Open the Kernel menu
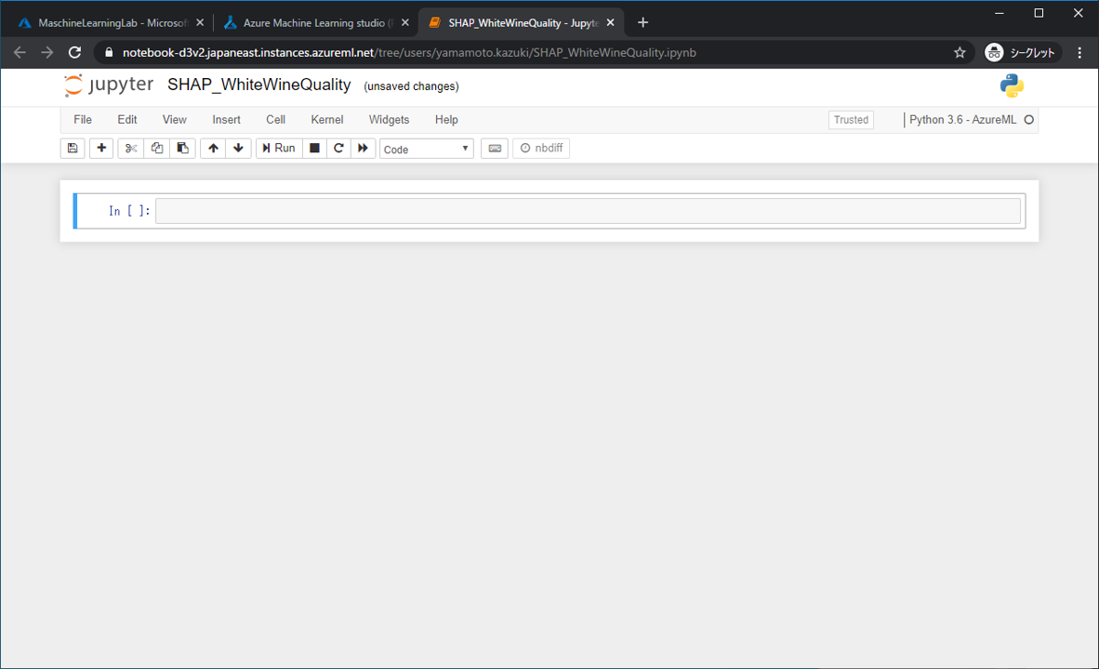Screen dimensions: 1099x669 pos(326,120)
